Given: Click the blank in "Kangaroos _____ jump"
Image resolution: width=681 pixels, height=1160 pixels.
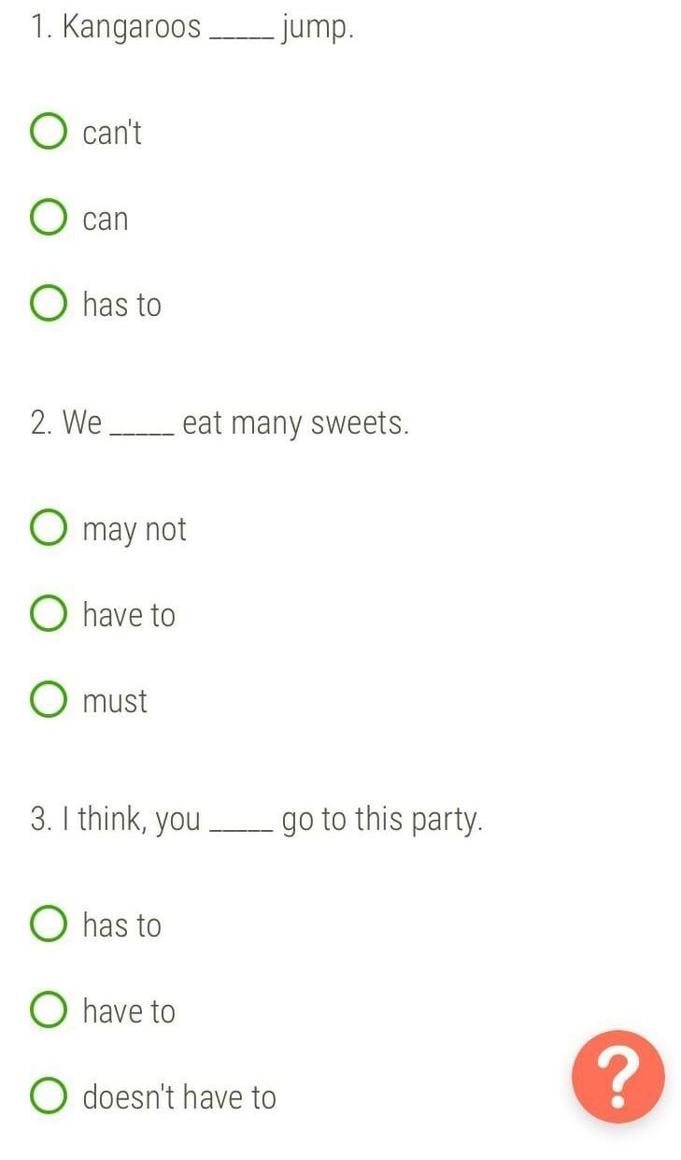Looking at the screenshot, I should coord(243,37).
